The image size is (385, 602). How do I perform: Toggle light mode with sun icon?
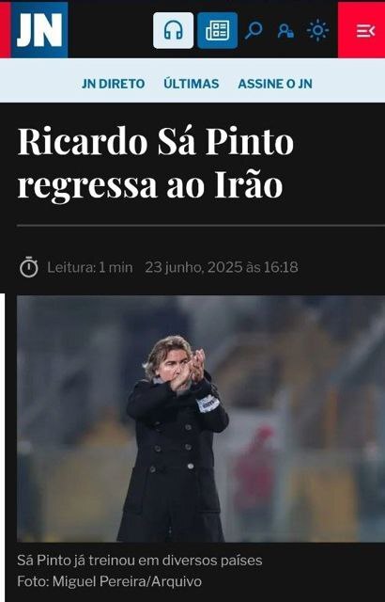click(317, 30)
